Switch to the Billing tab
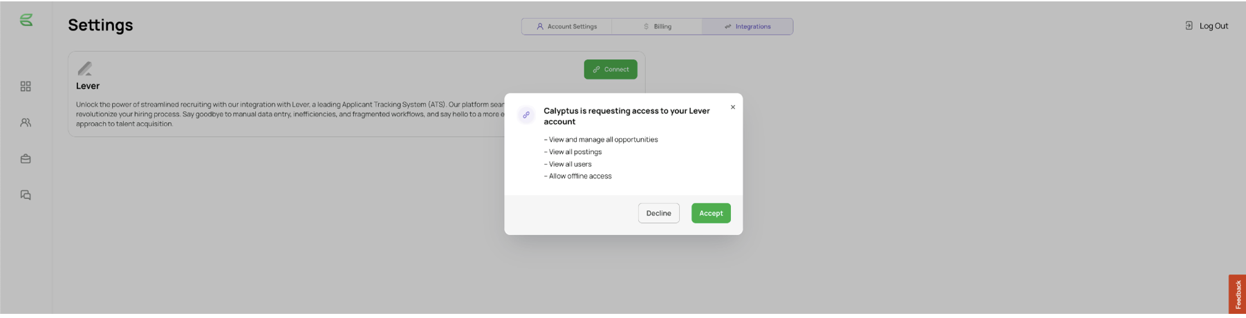 pos(657,26)
